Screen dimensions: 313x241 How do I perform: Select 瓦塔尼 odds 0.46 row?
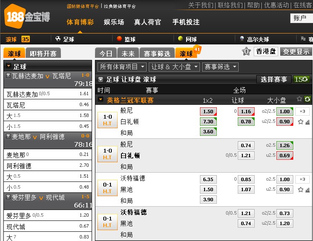coord(48,104)
